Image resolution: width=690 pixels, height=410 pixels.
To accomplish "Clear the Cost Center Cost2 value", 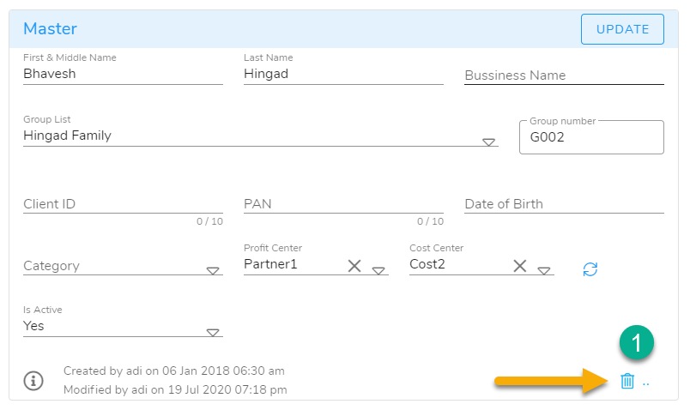I will click(x=520, y=266).
